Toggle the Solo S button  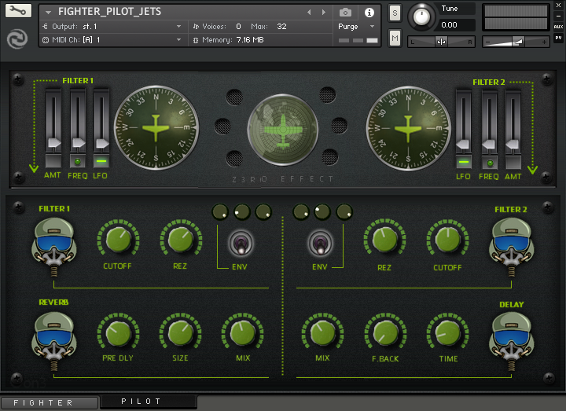(x=395, y=13)
